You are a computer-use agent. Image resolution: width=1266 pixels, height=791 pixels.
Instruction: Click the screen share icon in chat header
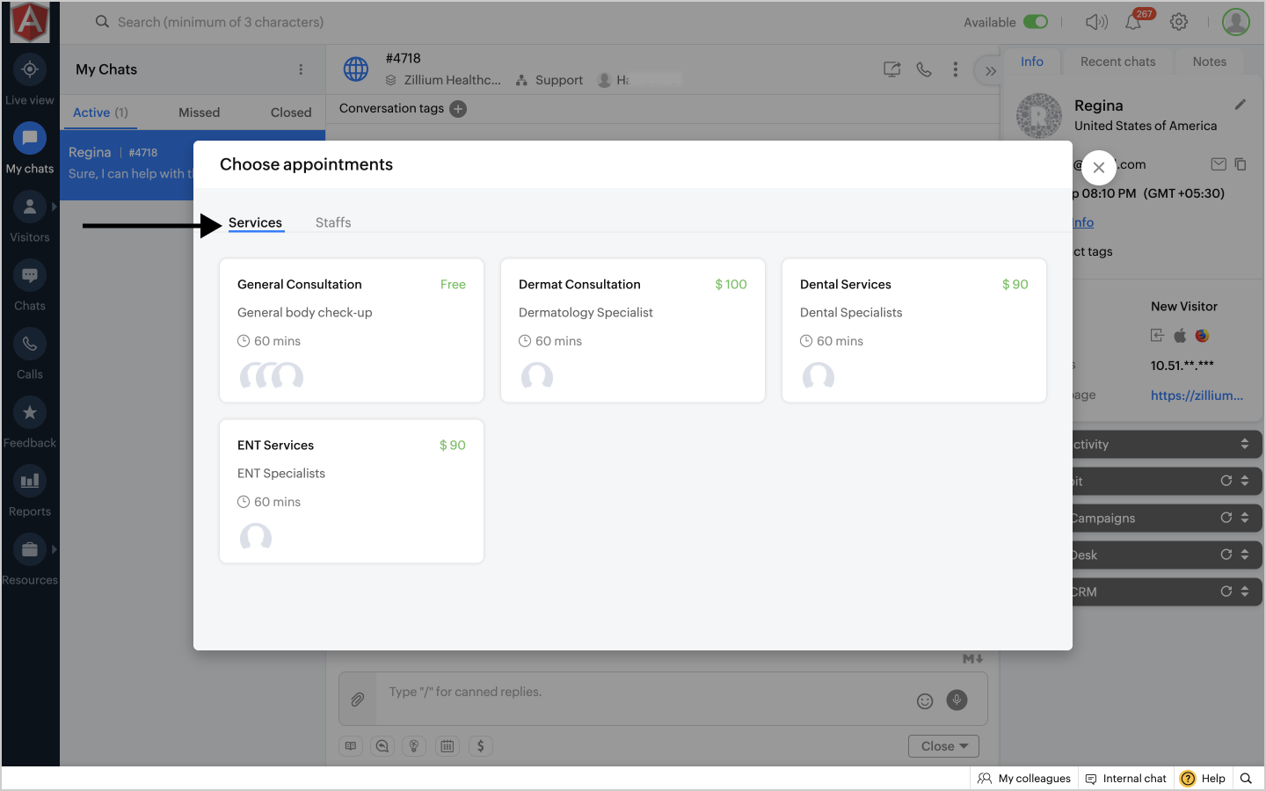click(x=891, y=69)
